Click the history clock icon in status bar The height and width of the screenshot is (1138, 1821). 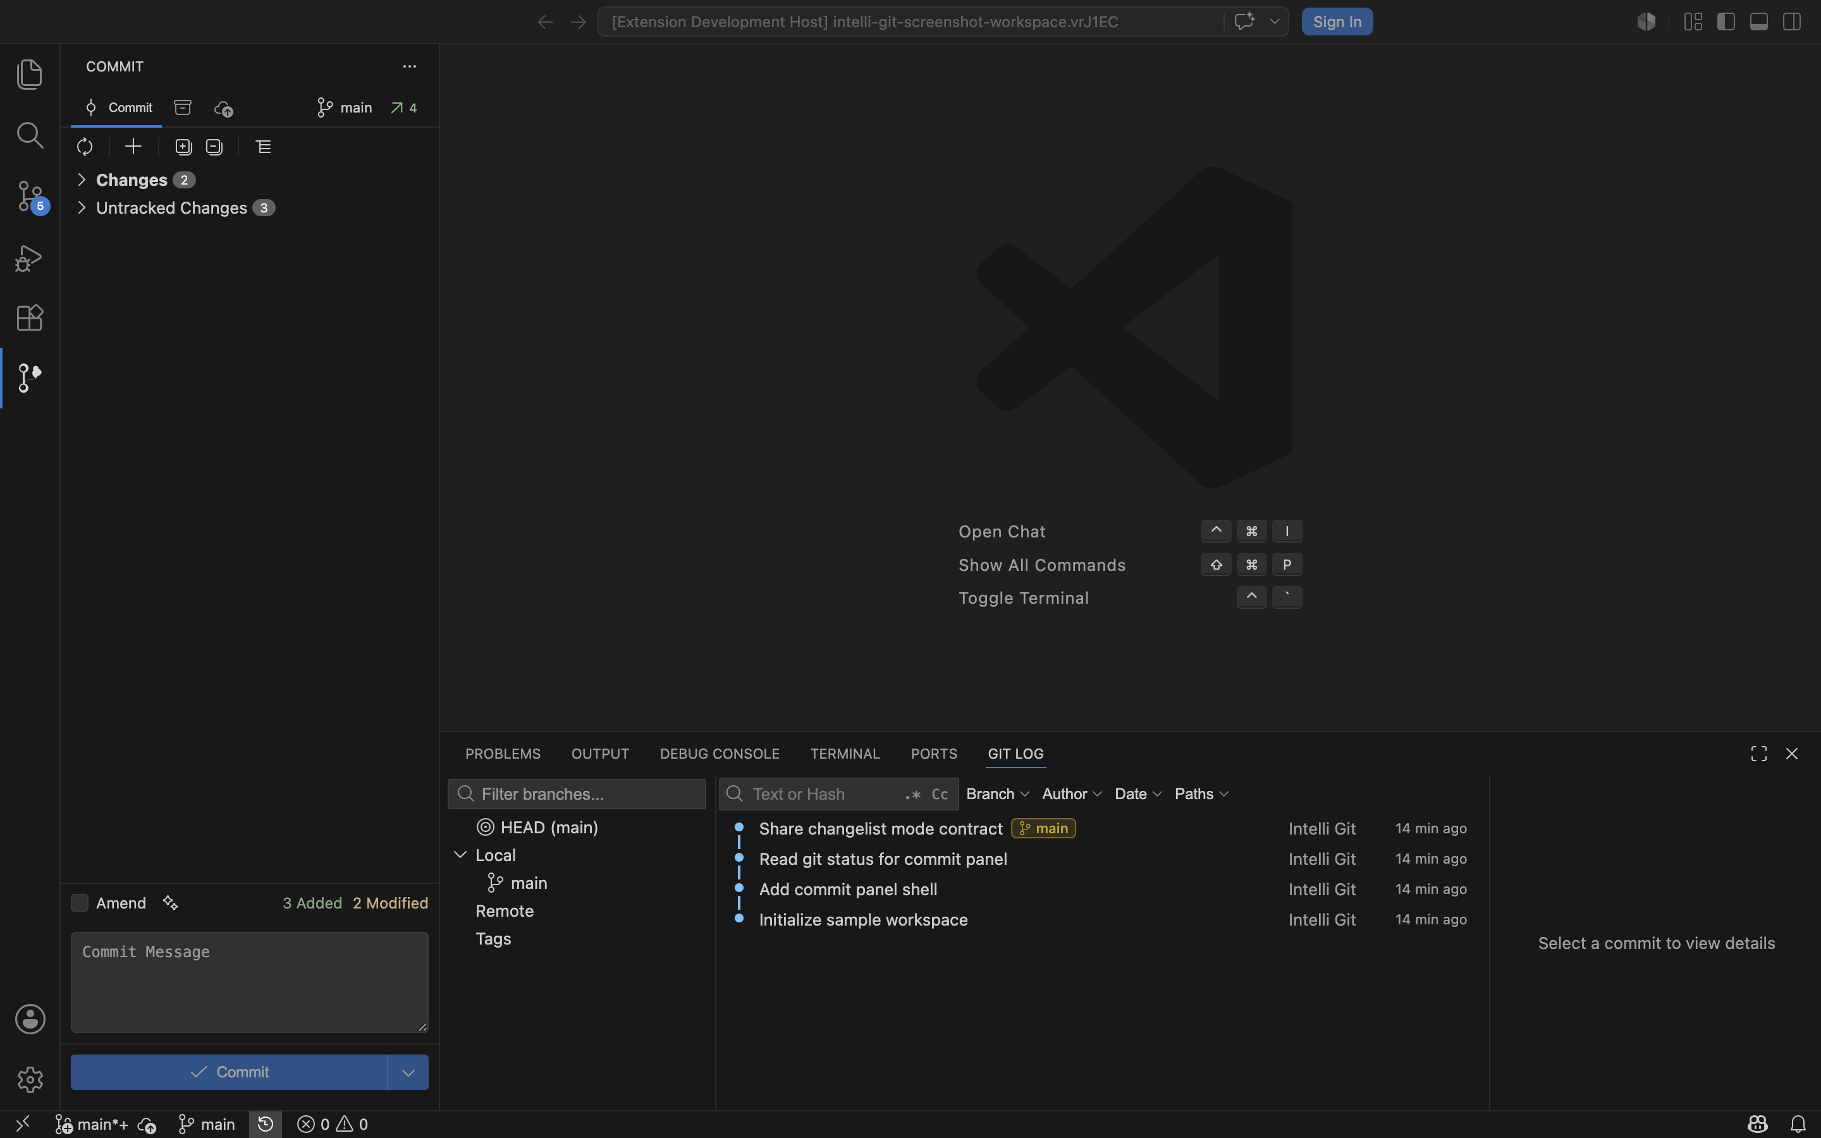coord(266,1123)
